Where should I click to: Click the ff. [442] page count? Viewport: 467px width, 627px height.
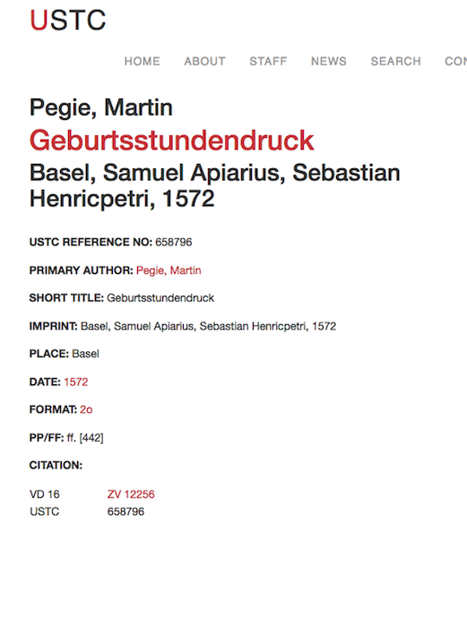(85, 438)
